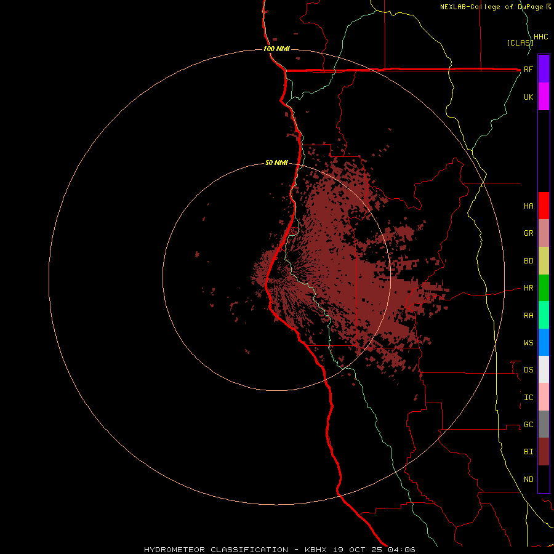Click the HYDROMETEOR CLASSIFICATION title text
This screenshot has height=554, width=554.
tap(216, 550)
